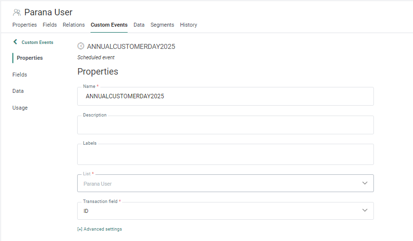Image resolution: width=413 pixels, height=241 pixels.
Task: Focus the Description text field
Action: tap(225, 125)
